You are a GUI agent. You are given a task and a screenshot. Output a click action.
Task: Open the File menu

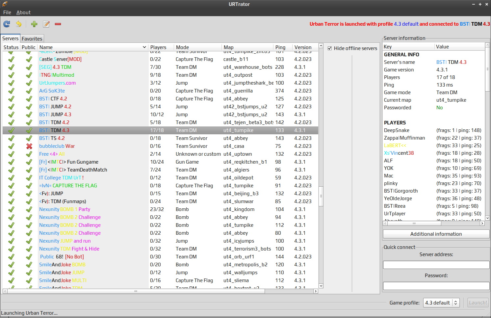pos(7,13)
